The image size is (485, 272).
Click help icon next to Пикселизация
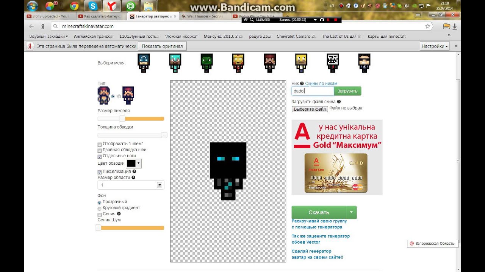tap(134, 172)
